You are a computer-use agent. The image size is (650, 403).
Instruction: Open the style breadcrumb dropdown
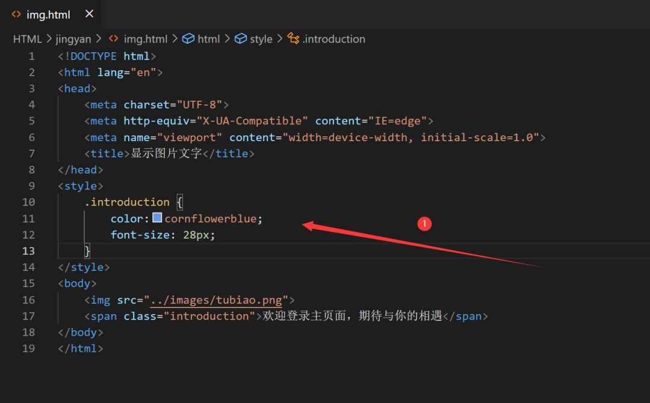[x=261, y=38]
